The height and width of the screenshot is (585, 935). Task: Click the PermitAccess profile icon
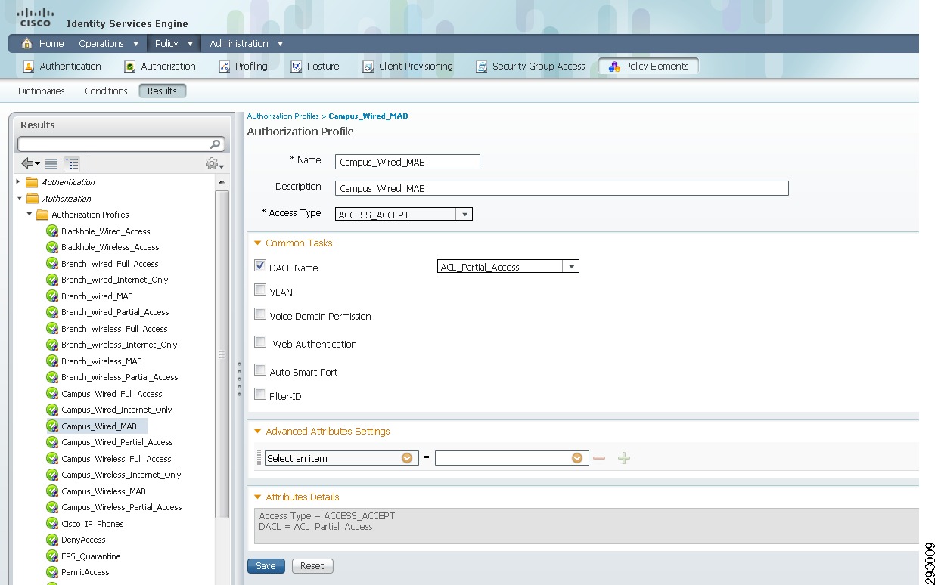click(52, 572)
